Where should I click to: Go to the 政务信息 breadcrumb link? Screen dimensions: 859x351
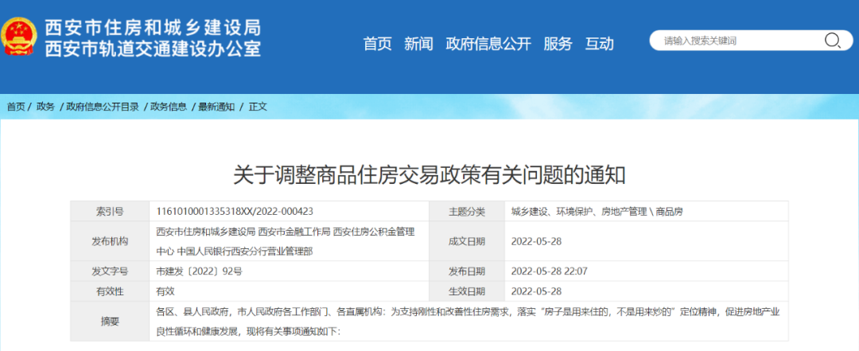169,107
